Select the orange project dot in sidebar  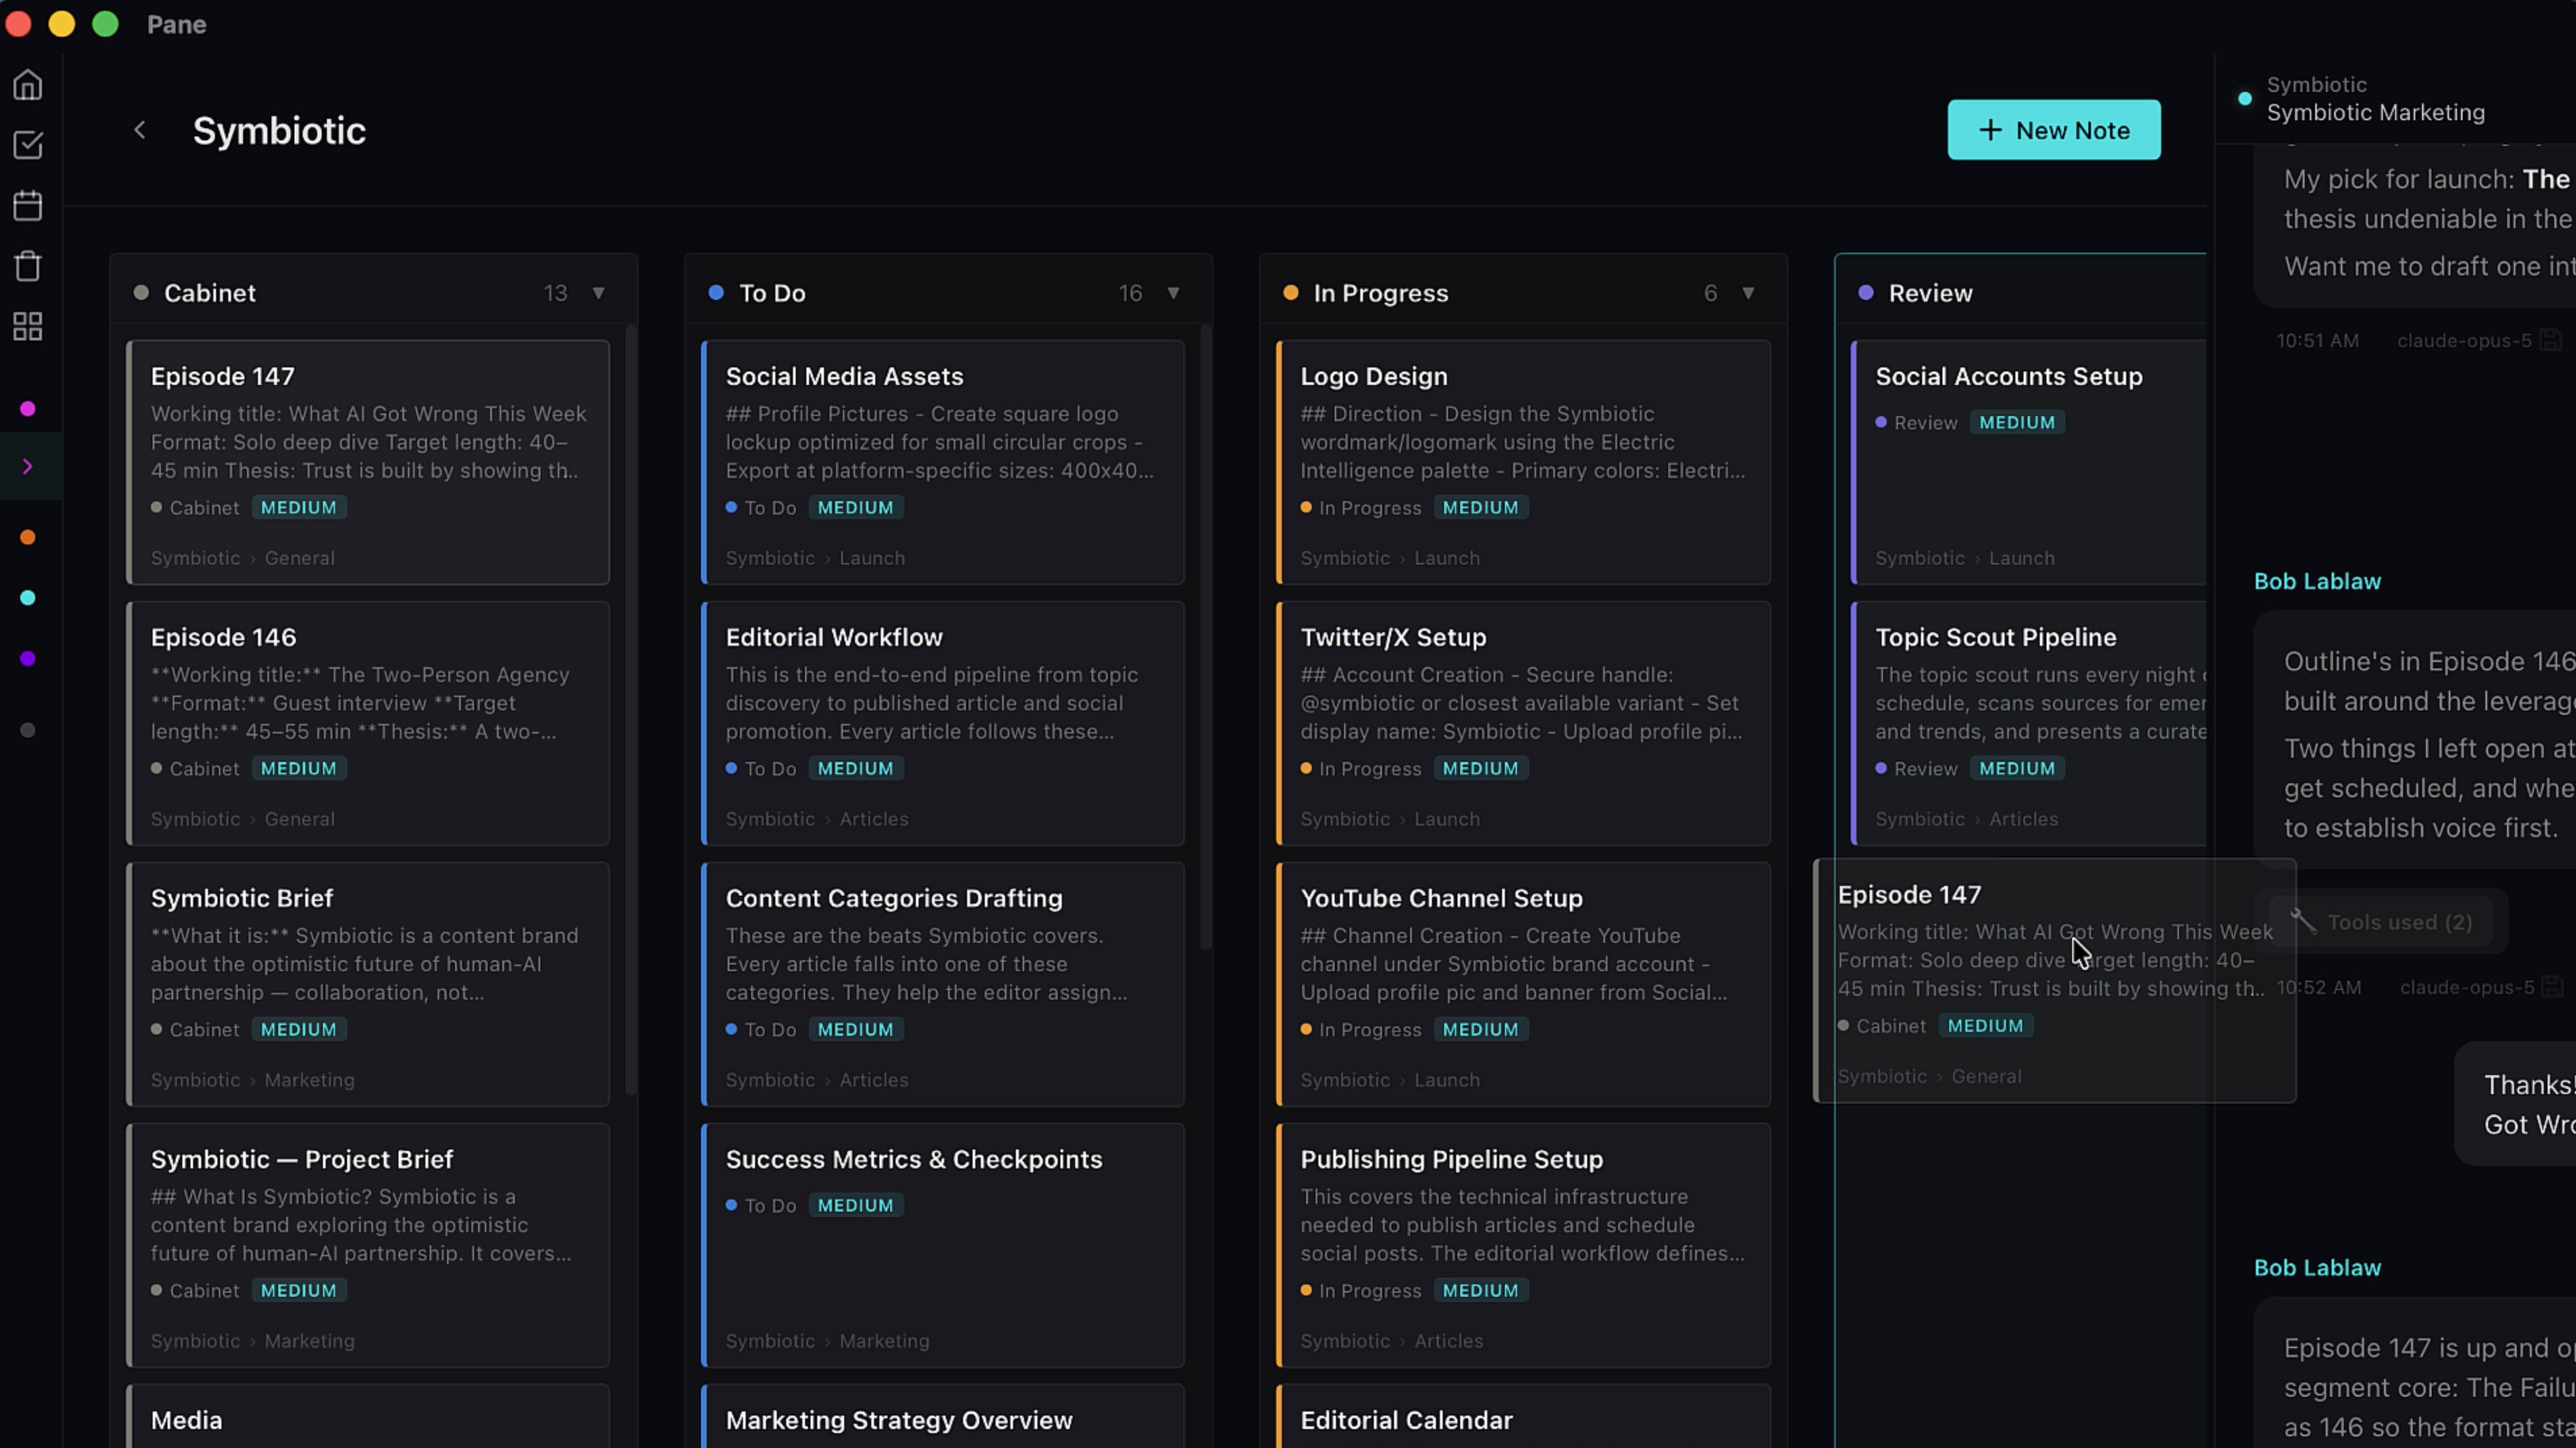click(28, 537)
